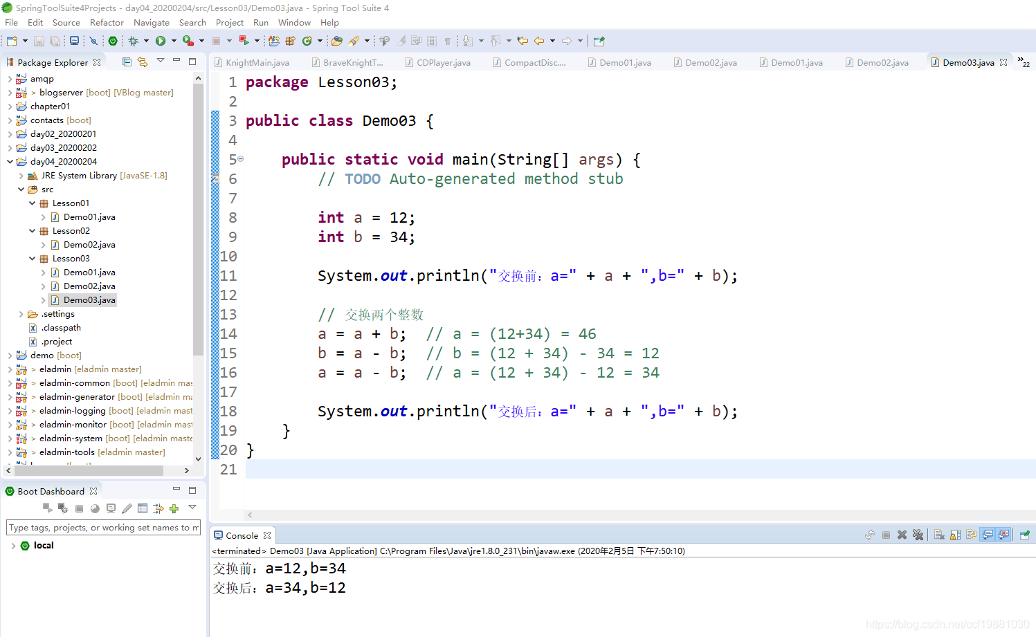Expand JRE System Library node
Screen dimensions: 1036x637
[x=21, y=176]
